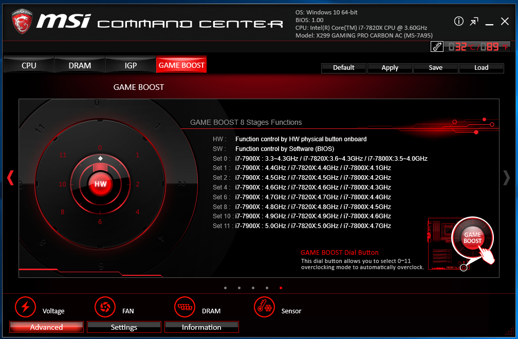Open the FAN control icon
The height and width of the screenshot is (339, 518).
[105, 307]
